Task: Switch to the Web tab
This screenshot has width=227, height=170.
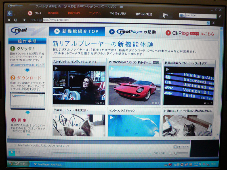Action: coord(166,14)
